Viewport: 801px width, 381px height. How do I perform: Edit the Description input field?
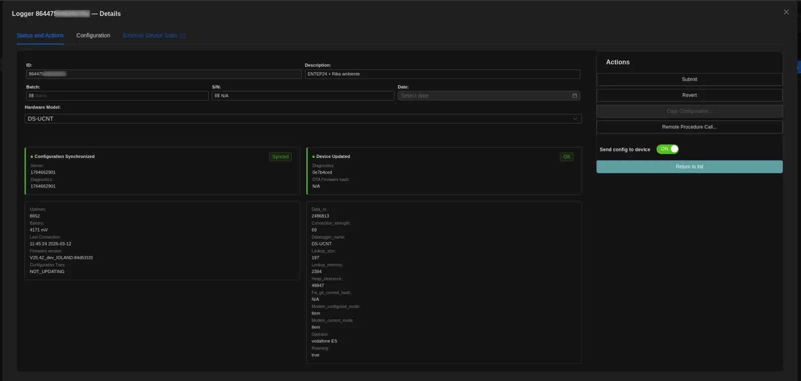442,74
